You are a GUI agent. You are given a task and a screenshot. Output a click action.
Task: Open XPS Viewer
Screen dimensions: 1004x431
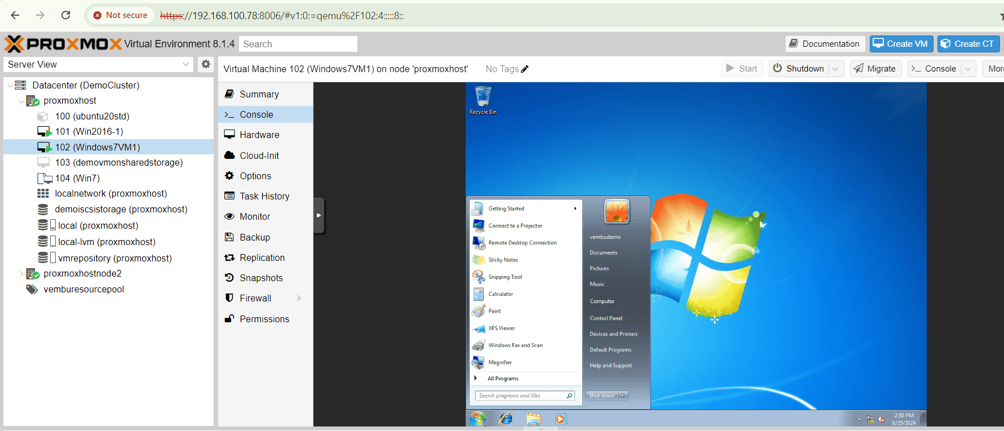click(x=524, y=328)
